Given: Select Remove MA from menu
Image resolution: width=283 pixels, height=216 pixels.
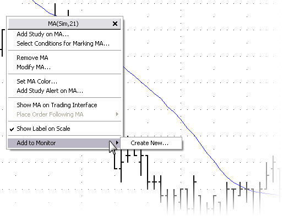Looking at the screenshot, I should pos(32,58).
